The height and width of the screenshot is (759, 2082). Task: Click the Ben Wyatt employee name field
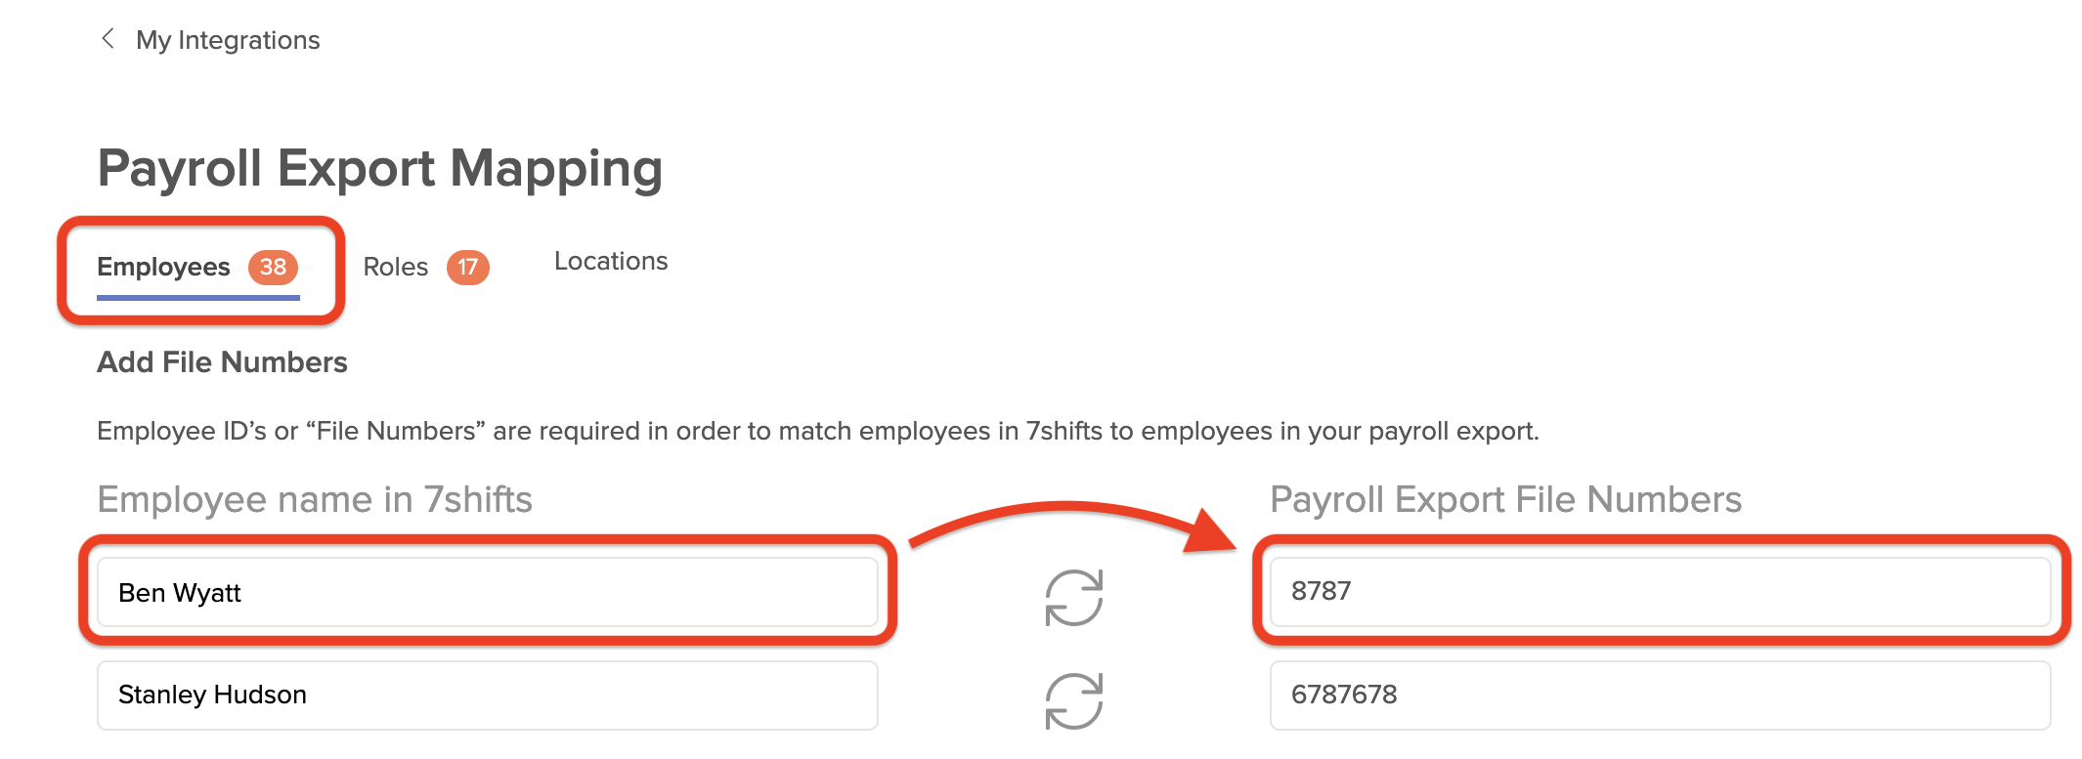pyautogui.click(x=487, y=592)
